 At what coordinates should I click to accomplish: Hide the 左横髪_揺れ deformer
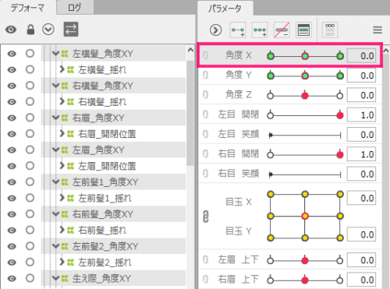[x=12, y=70]
